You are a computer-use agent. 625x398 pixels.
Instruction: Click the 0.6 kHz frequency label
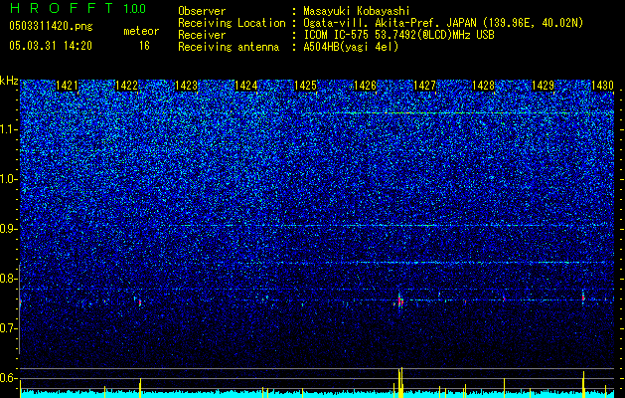point(9,378)
